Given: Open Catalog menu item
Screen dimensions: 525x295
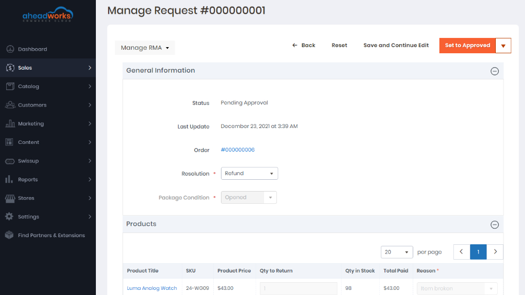Looking at the screenshot, I should (x=48, y=86).
